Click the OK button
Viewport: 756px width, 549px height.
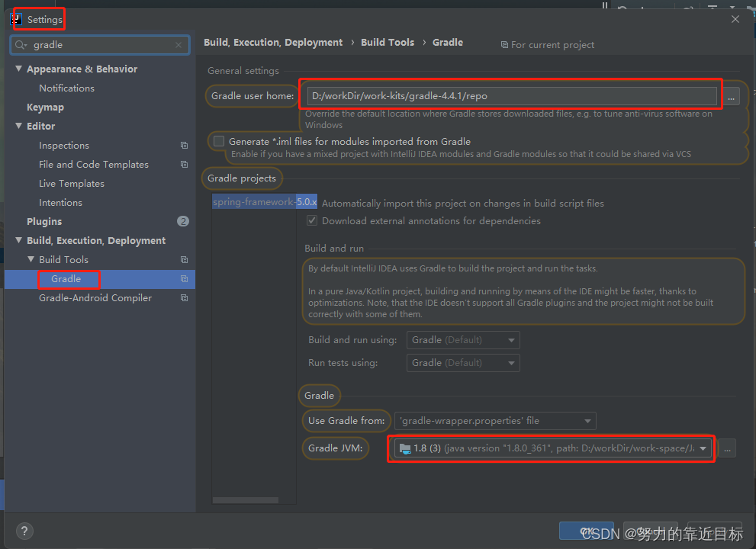(587, 531)
